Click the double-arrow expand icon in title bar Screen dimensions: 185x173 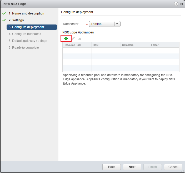click(182, 4)
